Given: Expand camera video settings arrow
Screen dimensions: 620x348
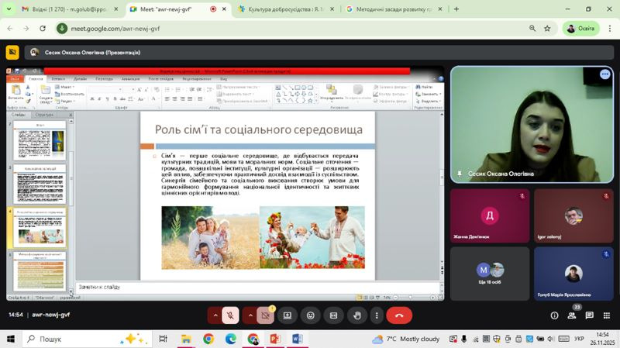Looking at the screenshot, I should tap(250, 315).
